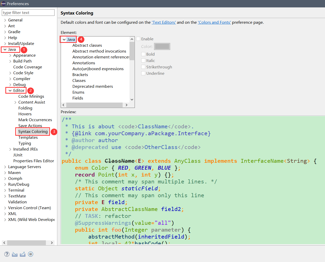Select 'Annotations' in the Element list
Image resolution: width=325 pixels, height=262 pixels.
pos(84,63)
